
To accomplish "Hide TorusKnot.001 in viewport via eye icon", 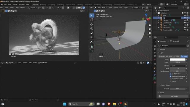I will pyautogui.click(x=185, y=30).
